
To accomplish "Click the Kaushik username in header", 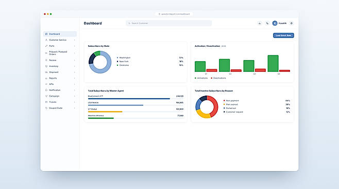I will (282, 23).
